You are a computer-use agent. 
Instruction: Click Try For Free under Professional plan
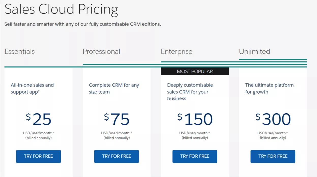pyautogui.click(x=116, y=156)
